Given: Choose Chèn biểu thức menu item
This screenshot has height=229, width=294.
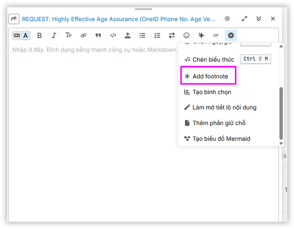Looking at the screenshot, I should (x=228, y=60).
